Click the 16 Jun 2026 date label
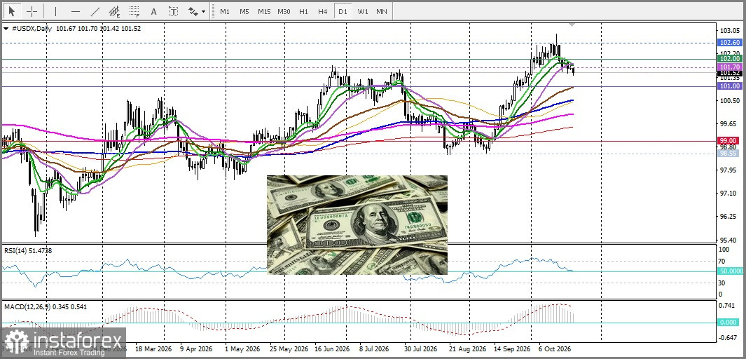 (332, 348)
